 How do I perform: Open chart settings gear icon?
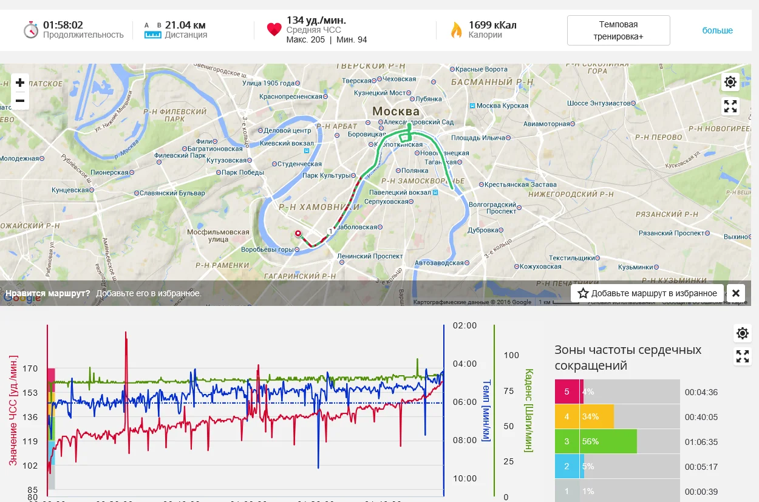click(x=743, y=333)
